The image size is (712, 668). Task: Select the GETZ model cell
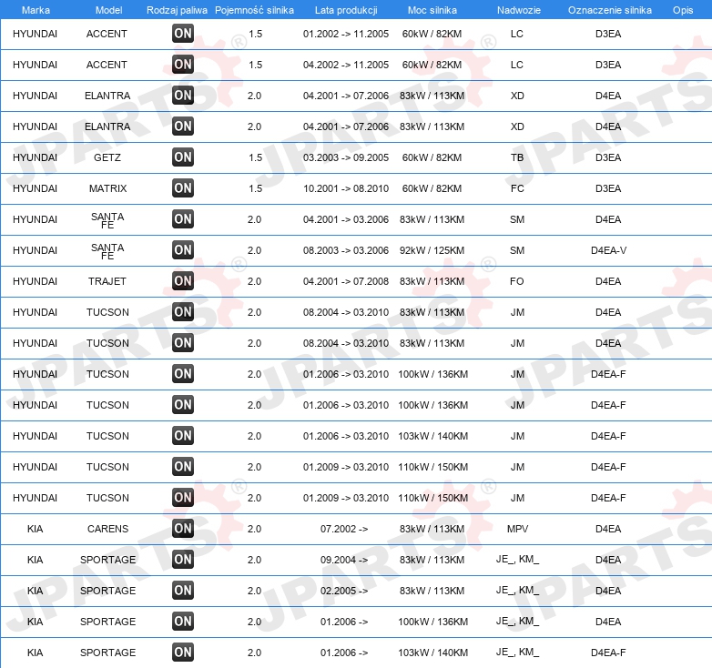coord(107,157)
